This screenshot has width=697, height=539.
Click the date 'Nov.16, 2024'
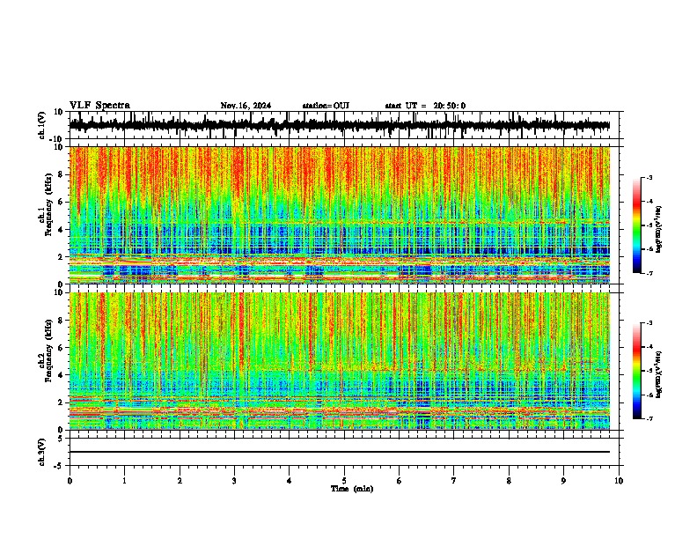(246, 106)
